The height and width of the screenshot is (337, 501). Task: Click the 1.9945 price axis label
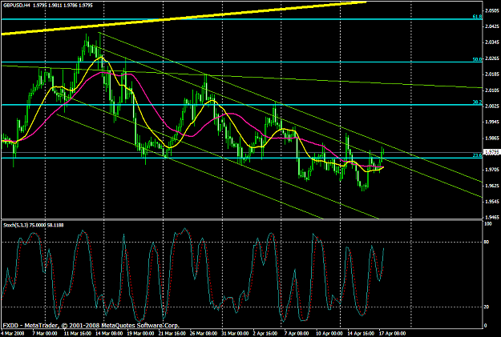coord(492,122)
